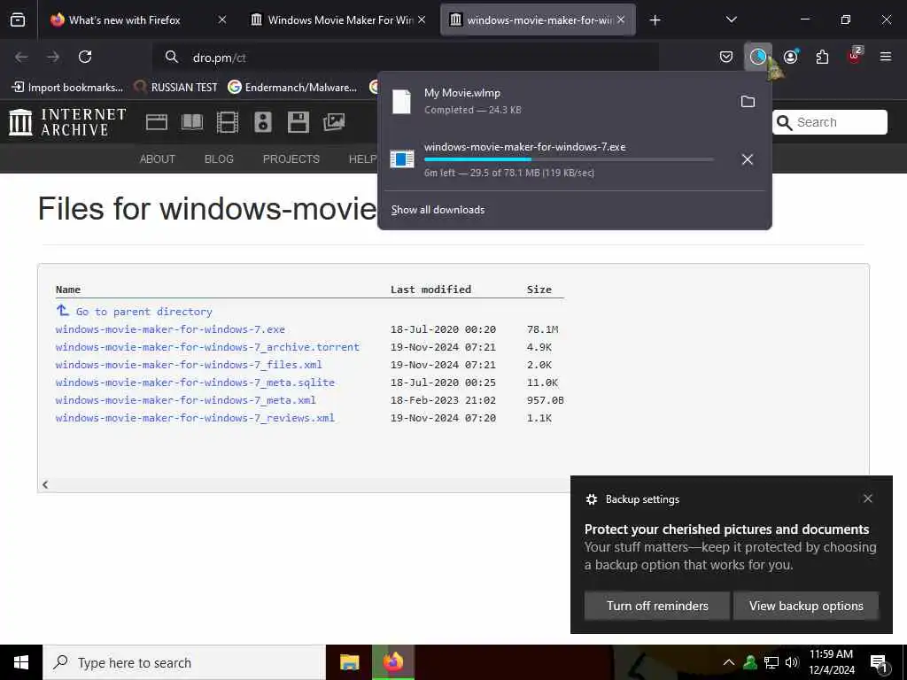This screenshot has width=907, height=680.
Task: Show My Movie.wlmp in folder icon
Action: tap(748, 101)
